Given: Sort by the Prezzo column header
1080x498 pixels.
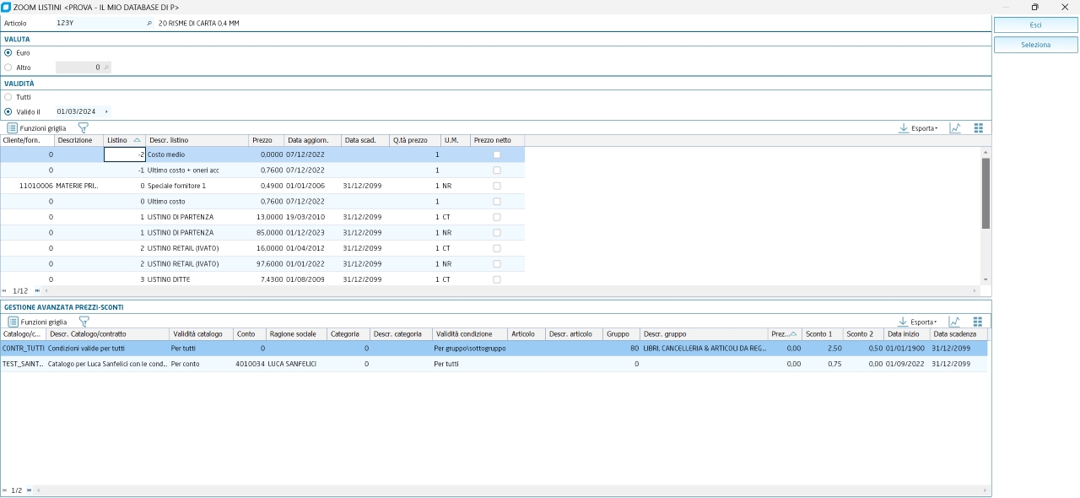Looking at the screenshot, I should 262,140.
